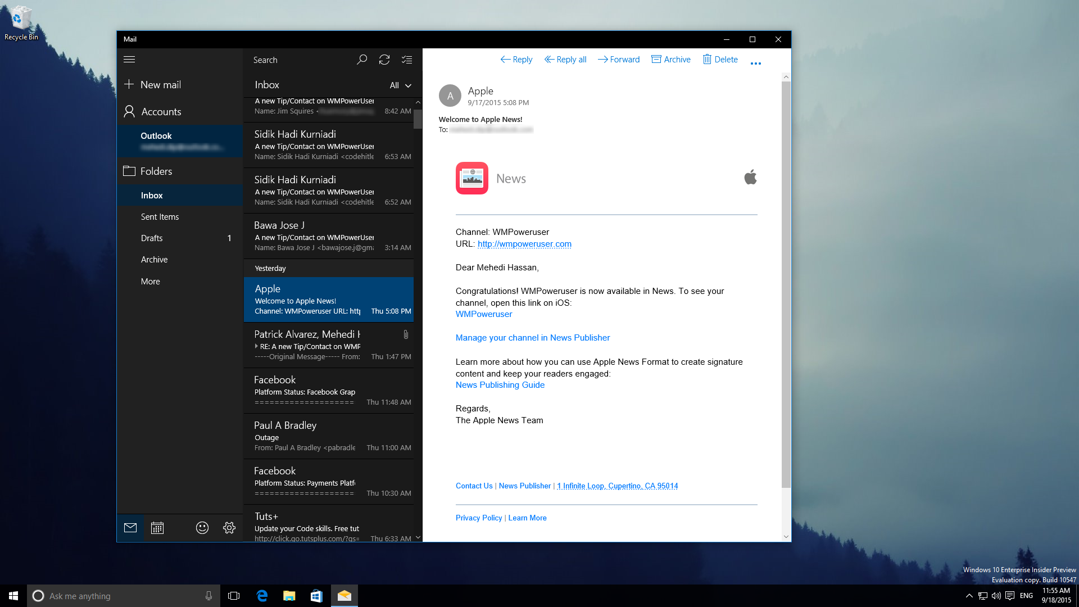Open Paul A Bradley Outage email
The width and height of the screenshot is (1079, 607).
pos(329,436)
